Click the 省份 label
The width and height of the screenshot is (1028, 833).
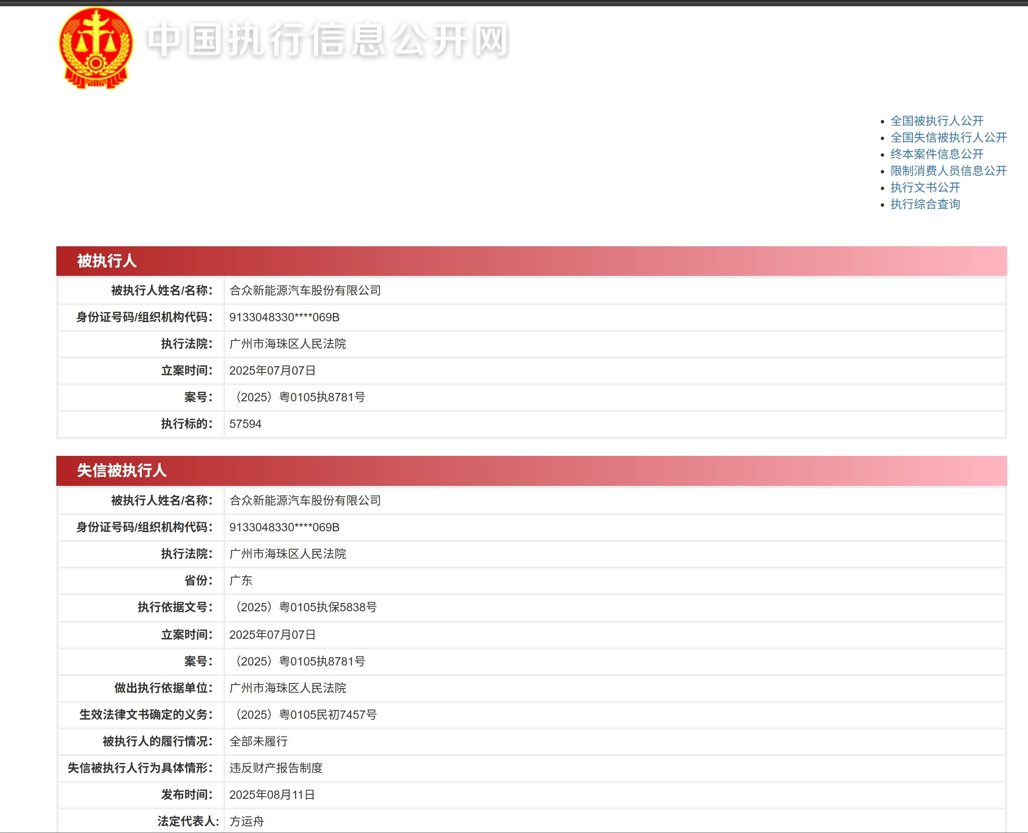[x=198, y=580]
